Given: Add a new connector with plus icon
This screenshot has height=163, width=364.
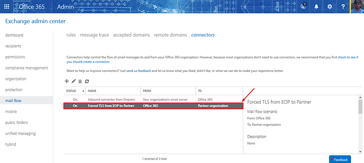Looking at the screenshot, I should pos(67,81).
